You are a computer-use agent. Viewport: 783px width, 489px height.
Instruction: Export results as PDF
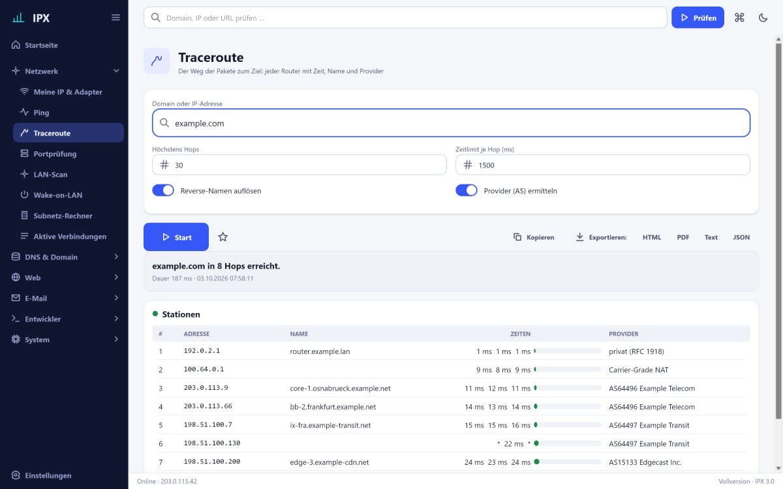(683, 237)
